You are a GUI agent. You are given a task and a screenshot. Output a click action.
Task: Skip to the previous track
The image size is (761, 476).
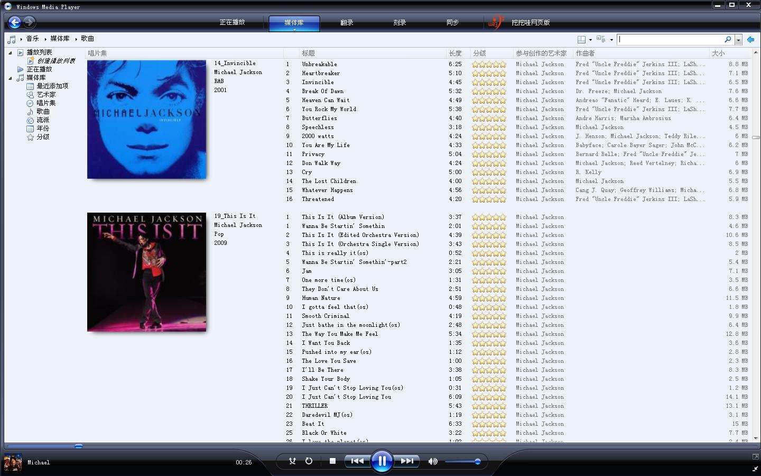coord(357,461)
